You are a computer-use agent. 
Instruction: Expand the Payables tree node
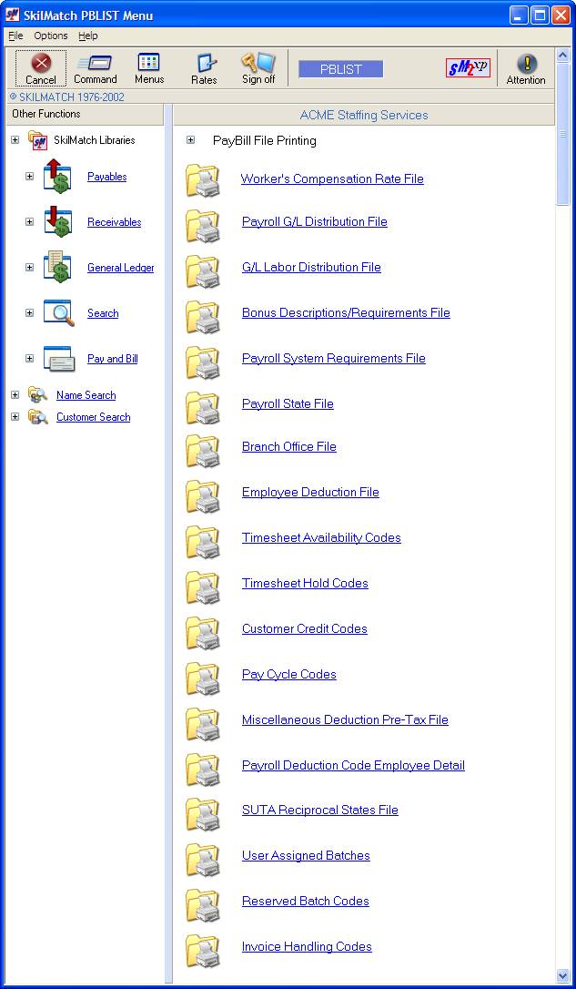30,177
